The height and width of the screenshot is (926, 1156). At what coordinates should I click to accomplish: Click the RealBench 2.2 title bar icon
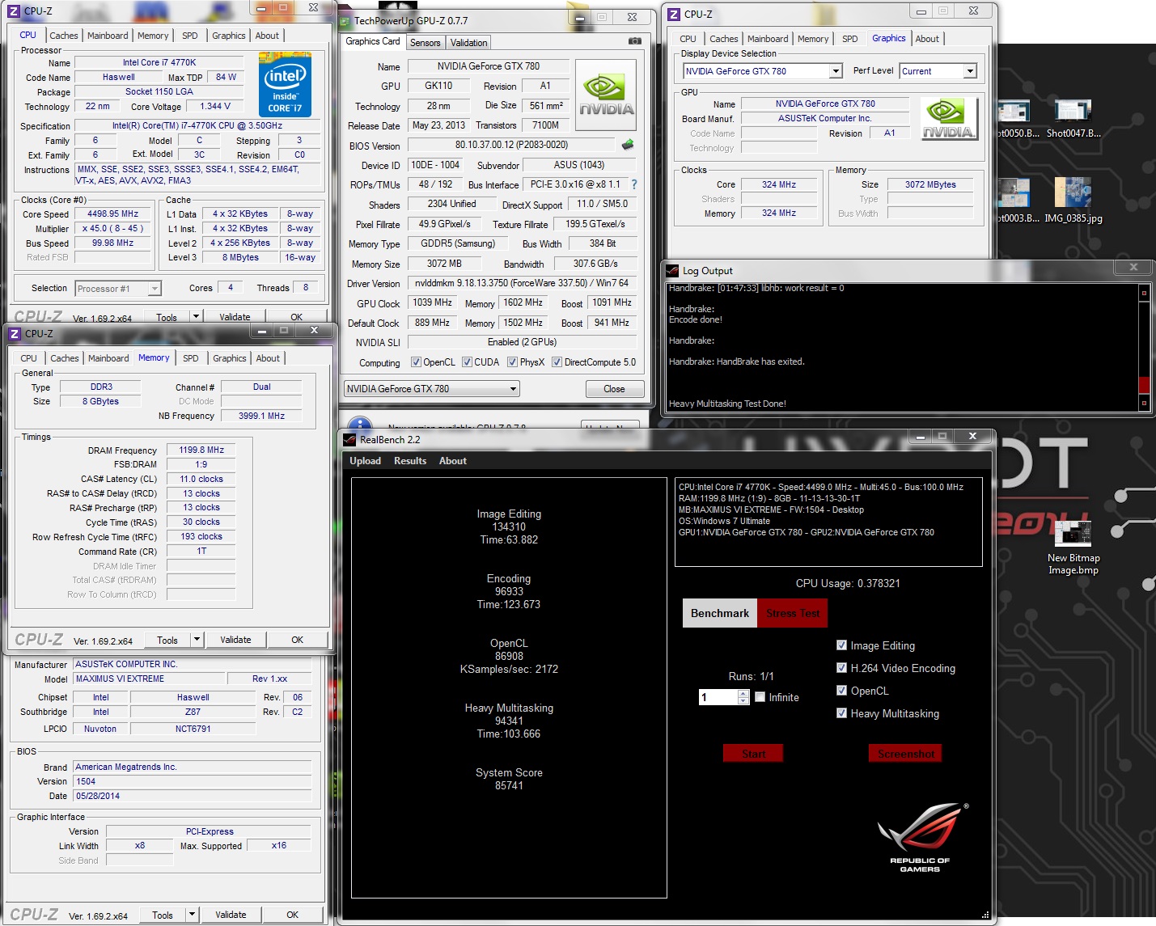pyautogui.click(x=349, y=439)
